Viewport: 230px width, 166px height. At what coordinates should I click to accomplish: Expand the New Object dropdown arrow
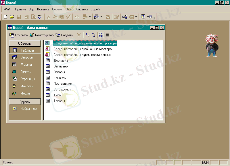pyautogui.click(x=136, y=17)
